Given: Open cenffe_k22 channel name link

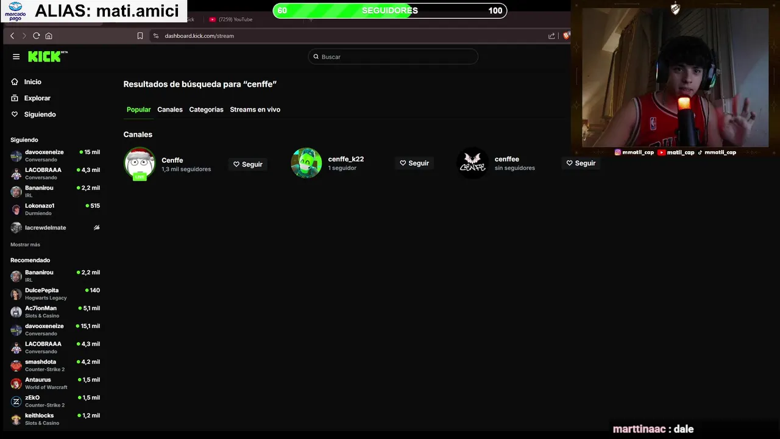Looking at the screenshot, I should (x=346, y=159).
